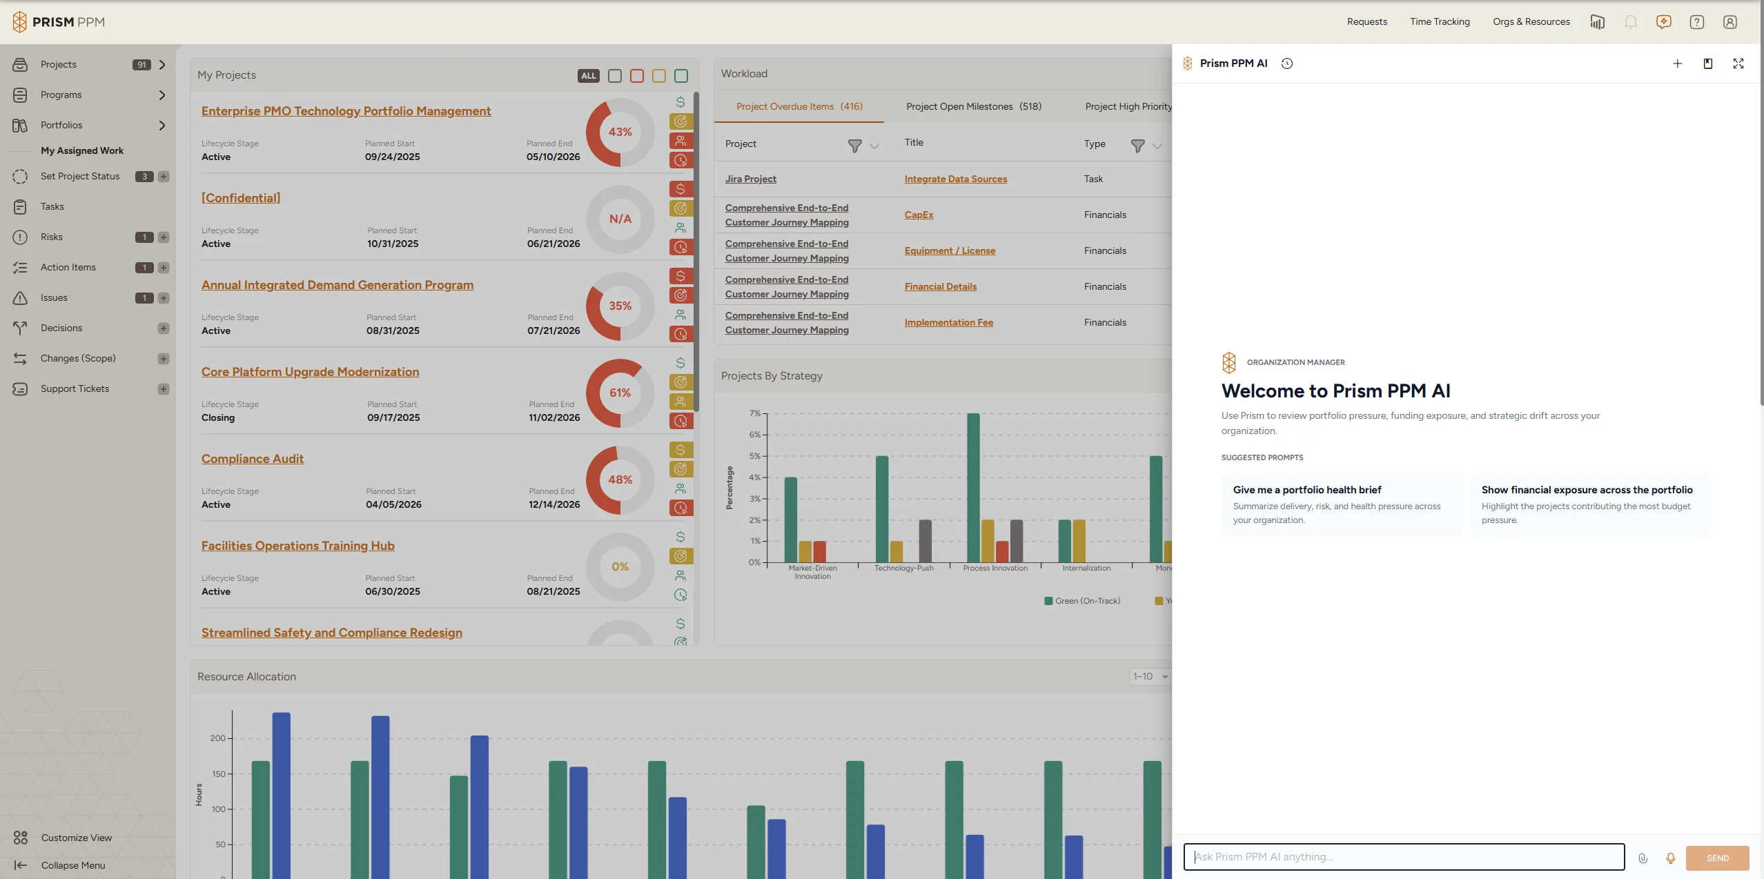
Task: Switch to Project Open Milestones tab
Action: [974, 107]
